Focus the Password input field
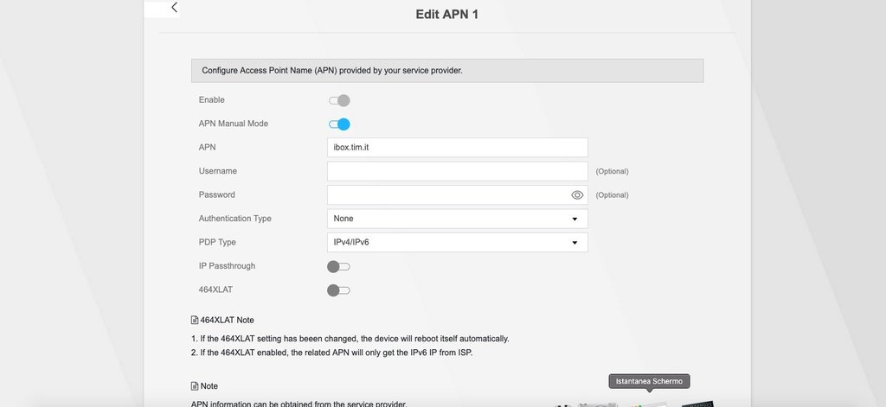Image resolution: width=886 pixels, height=407 pixels. (457, 194)
